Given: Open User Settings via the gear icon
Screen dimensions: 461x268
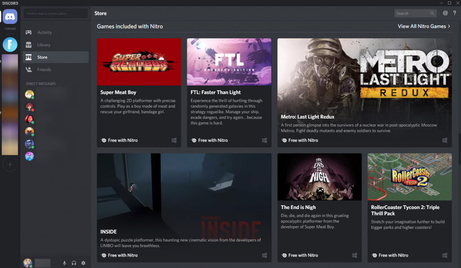Looking at the screenshot, I should coord(83,263).
